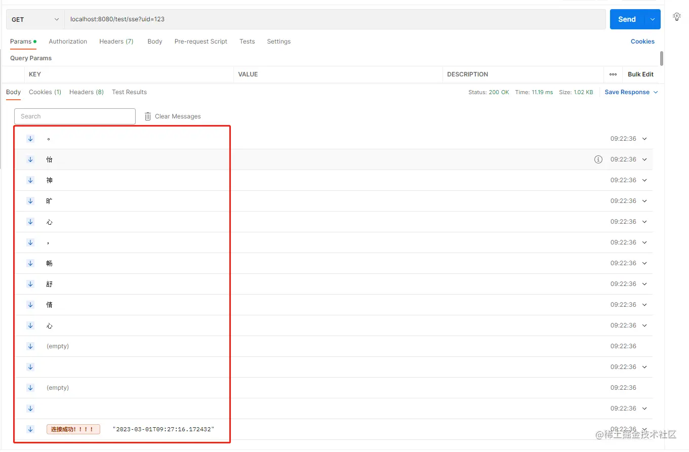
Task: Select the response Body tab
Action: [x=14, y=92]
